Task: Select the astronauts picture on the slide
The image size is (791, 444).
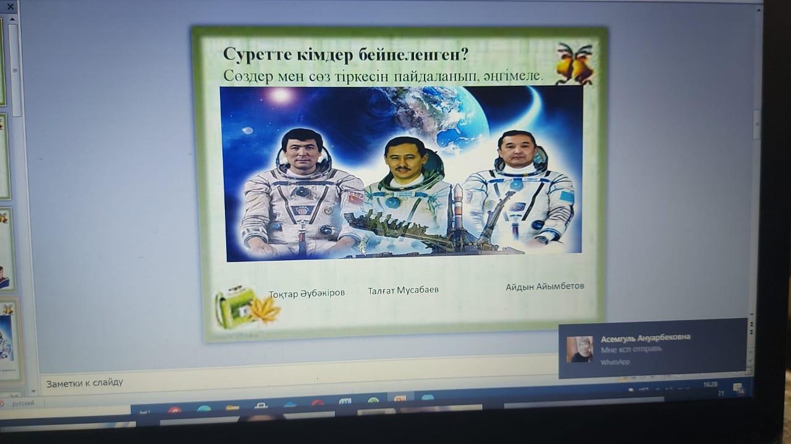Action: pos(402,173)
